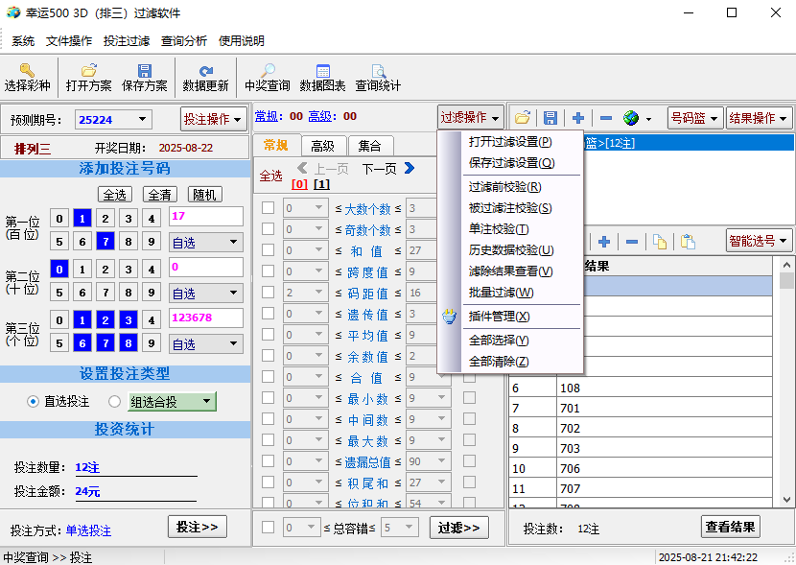Click the 插件管理 menu entry
This screenshot has height=565, width=796.
pyautogui.click(x=499, y=317)
